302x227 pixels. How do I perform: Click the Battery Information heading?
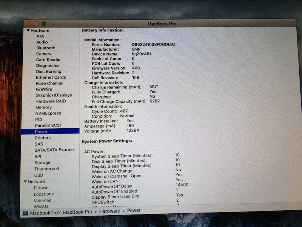(x=103, y=30)
